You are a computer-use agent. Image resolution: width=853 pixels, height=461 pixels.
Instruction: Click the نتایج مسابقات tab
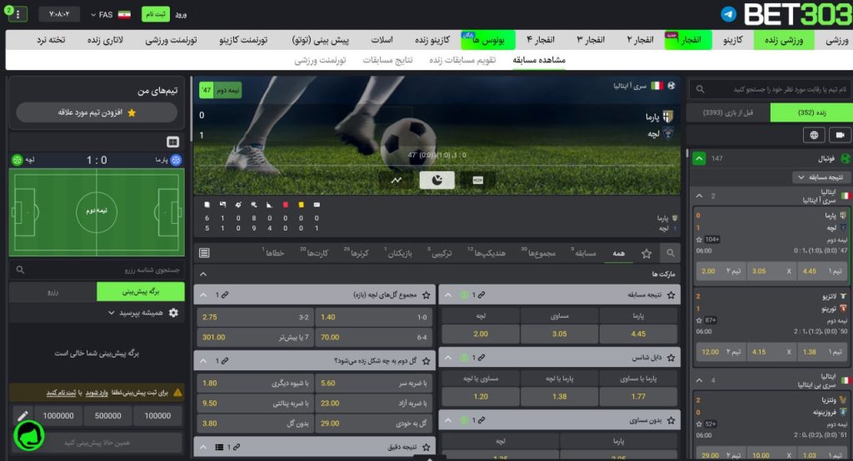coord(387,60)
